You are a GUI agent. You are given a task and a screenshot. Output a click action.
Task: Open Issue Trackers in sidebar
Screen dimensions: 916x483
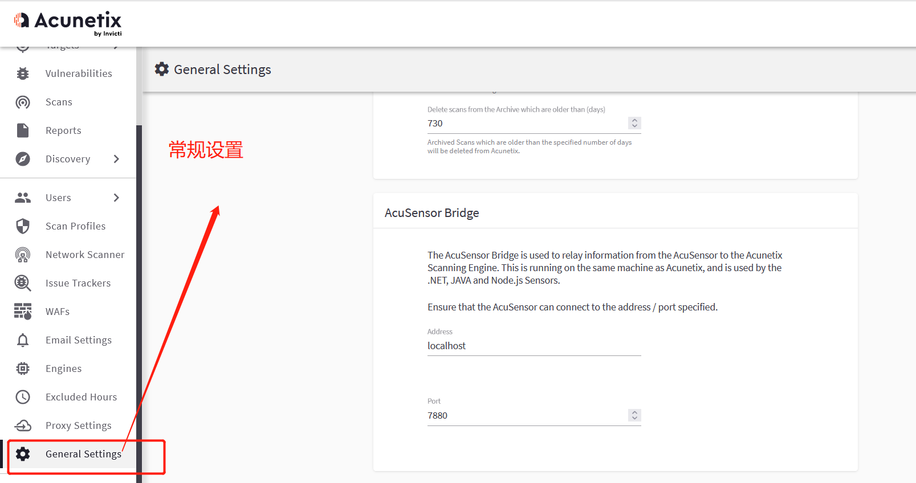(x=78, y=283)
